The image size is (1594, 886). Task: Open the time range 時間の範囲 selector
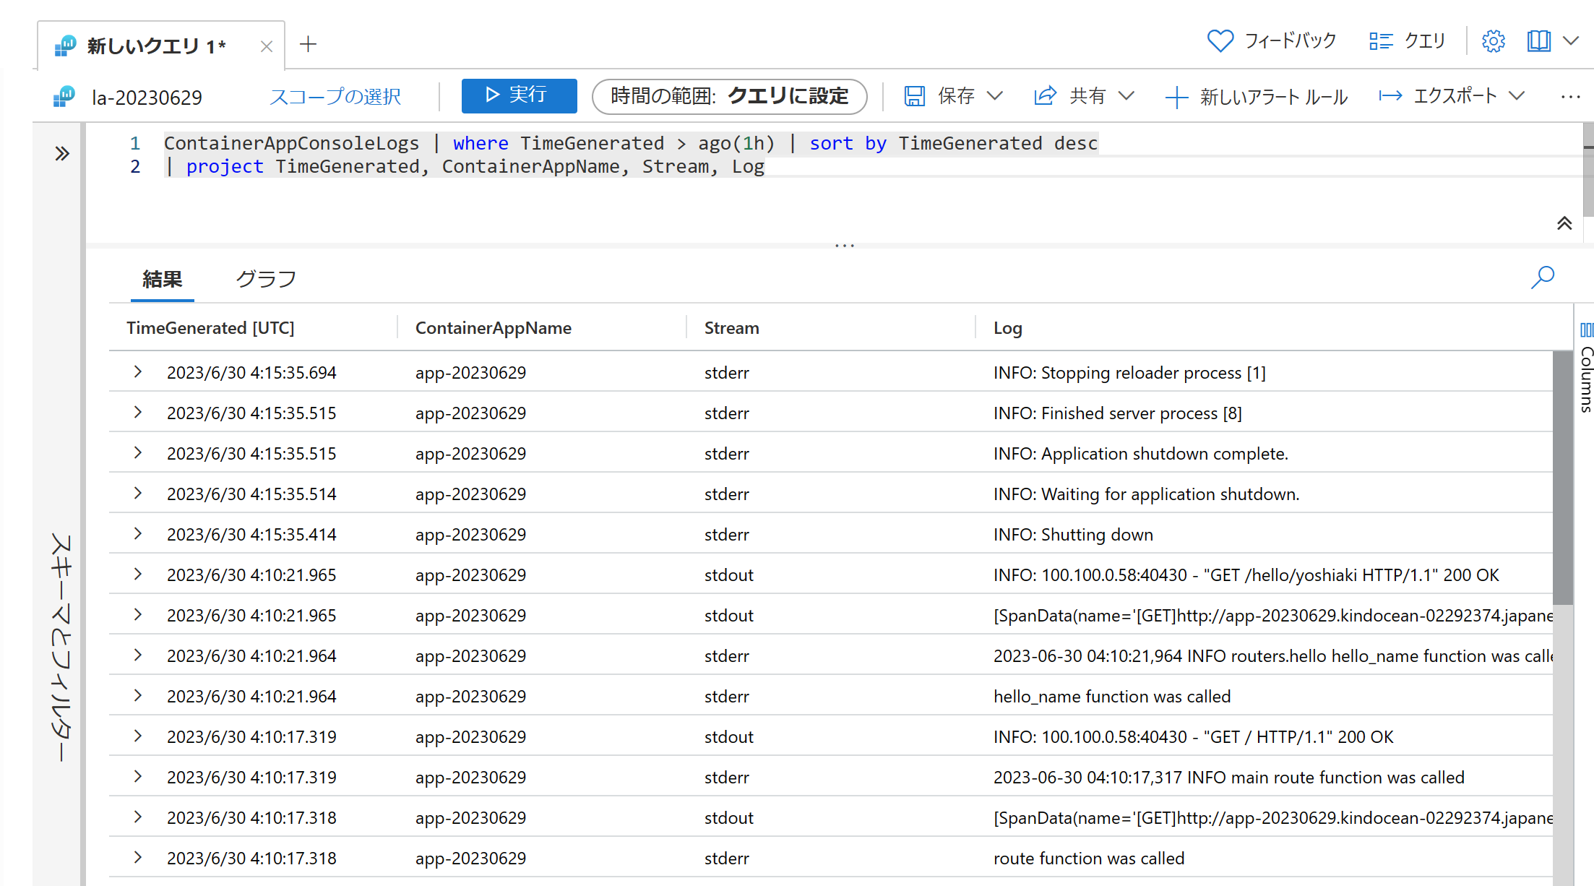pyautogui.click(x=729, y=96)
